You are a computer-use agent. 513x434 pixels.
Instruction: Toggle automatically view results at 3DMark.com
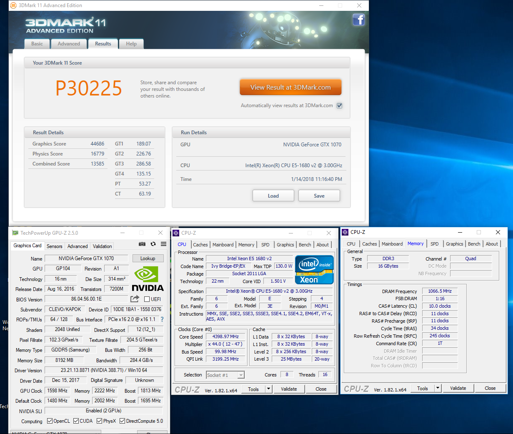point(340,105)
